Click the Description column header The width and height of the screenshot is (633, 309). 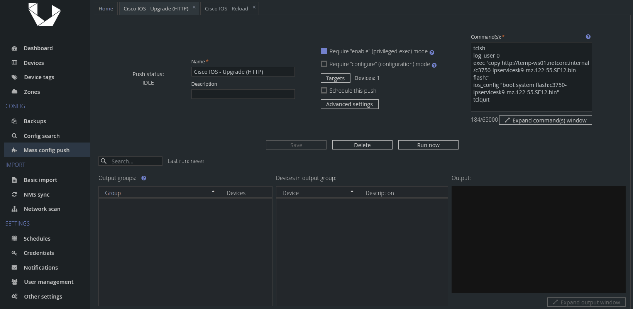(x=380, y=193)
